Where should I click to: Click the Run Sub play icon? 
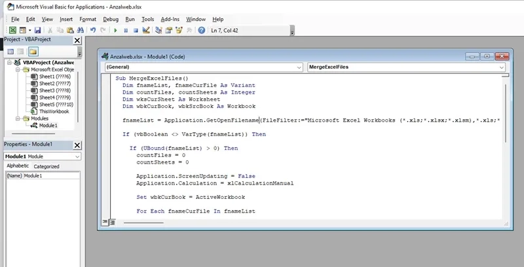115,30
